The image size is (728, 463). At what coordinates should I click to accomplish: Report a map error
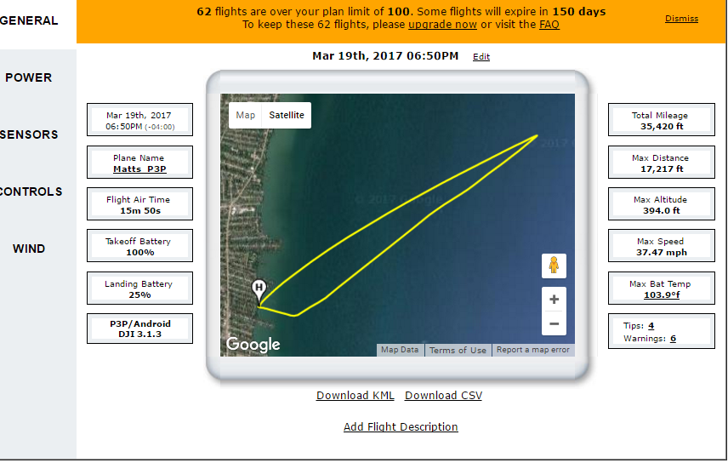tap(533, 350)
